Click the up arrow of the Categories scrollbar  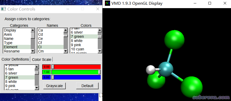[x=33, y=30]
